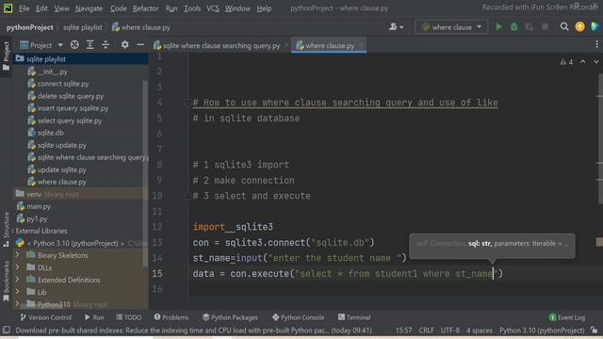The image size is (603, 339).
Task: Toggle the Project tool window side tab
Action: click(x=7, y=56)
